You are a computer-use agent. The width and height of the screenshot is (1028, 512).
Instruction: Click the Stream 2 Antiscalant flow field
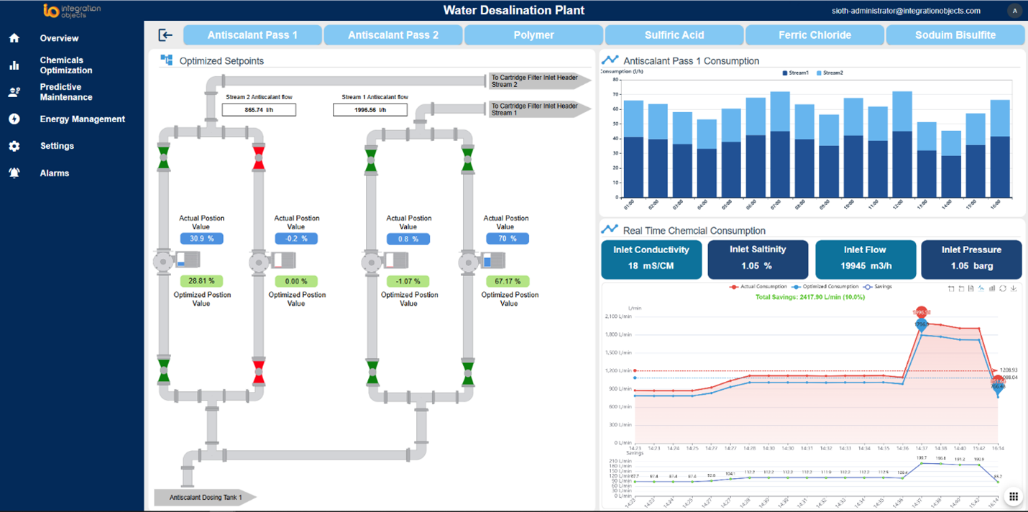(259, 110)
